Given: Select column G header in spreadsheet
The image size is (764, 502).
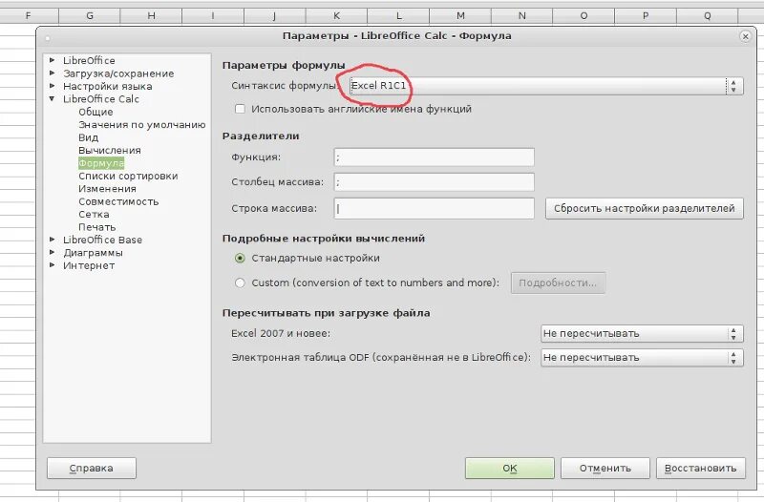Looking at the screenshot, I should point(90,15).
